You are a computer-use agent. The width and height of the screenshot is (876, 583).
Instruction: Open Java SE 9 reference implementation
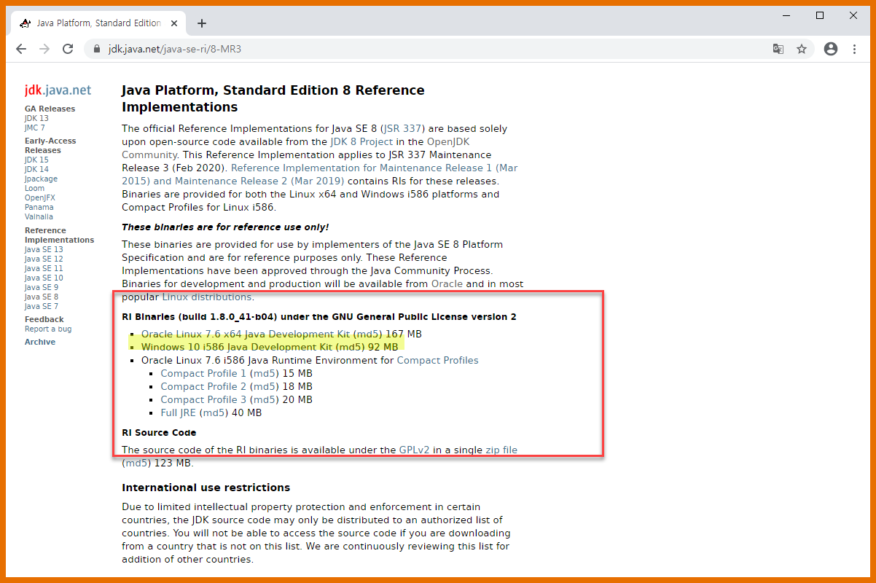pos(42,287)
